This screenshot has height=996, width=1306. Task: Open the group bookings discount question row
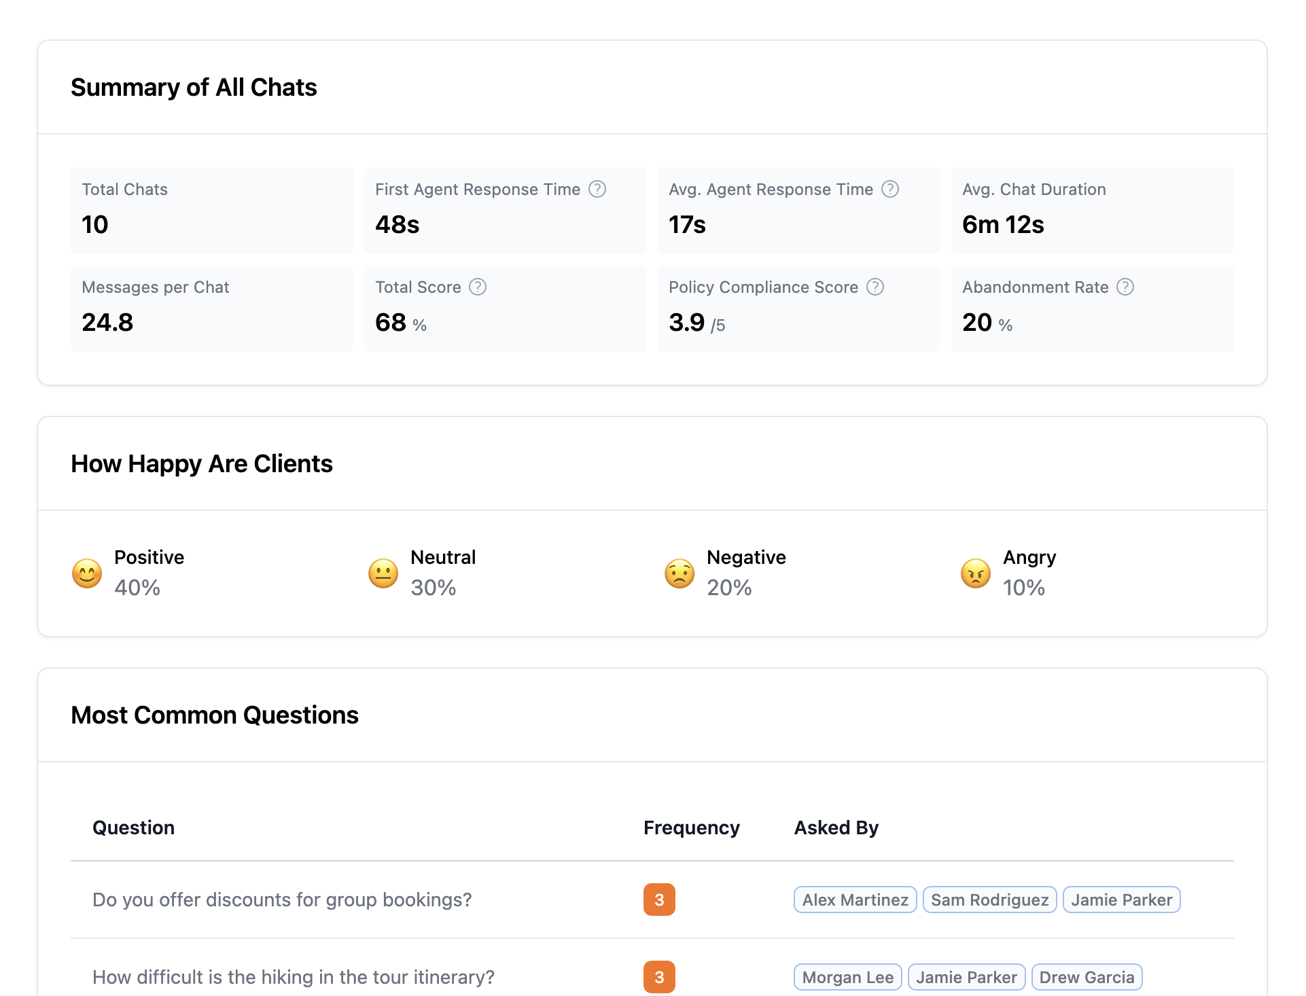click(x=282, y=900)
